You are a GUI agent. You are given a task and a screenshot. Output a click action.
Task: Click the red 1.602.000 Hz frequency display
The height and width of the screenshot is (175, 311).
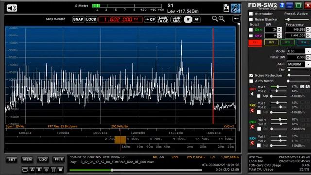point(121,19)
